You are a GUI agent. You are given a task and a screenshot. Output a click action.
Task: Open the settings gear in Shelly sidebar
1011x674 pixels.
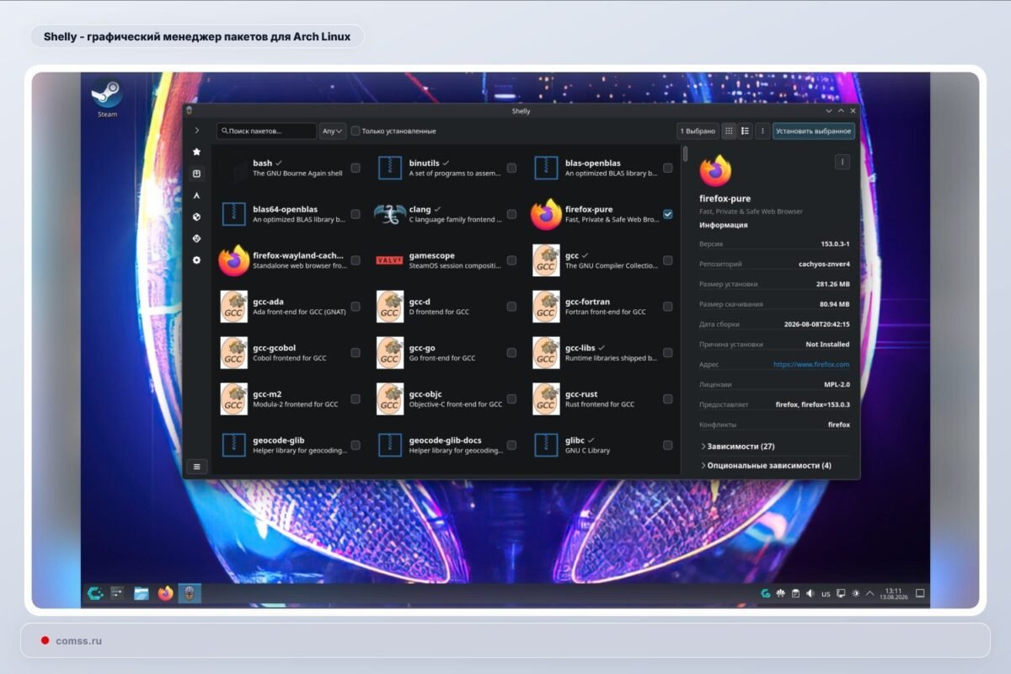pyautogui.click(x=196, y=260)
